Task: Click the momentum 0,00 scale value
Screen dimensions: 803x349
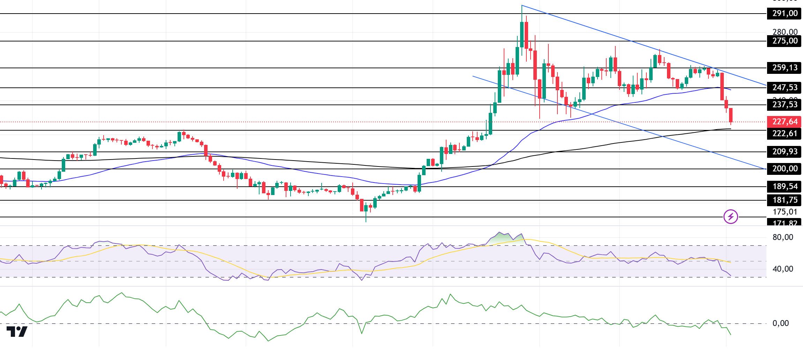Action: point(781,324)
